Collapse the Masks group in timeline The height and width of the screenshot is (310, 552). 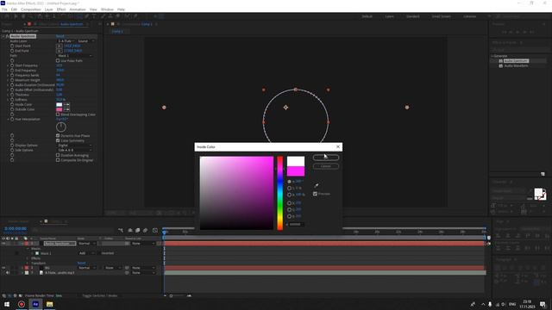click(x=28, y=249)
